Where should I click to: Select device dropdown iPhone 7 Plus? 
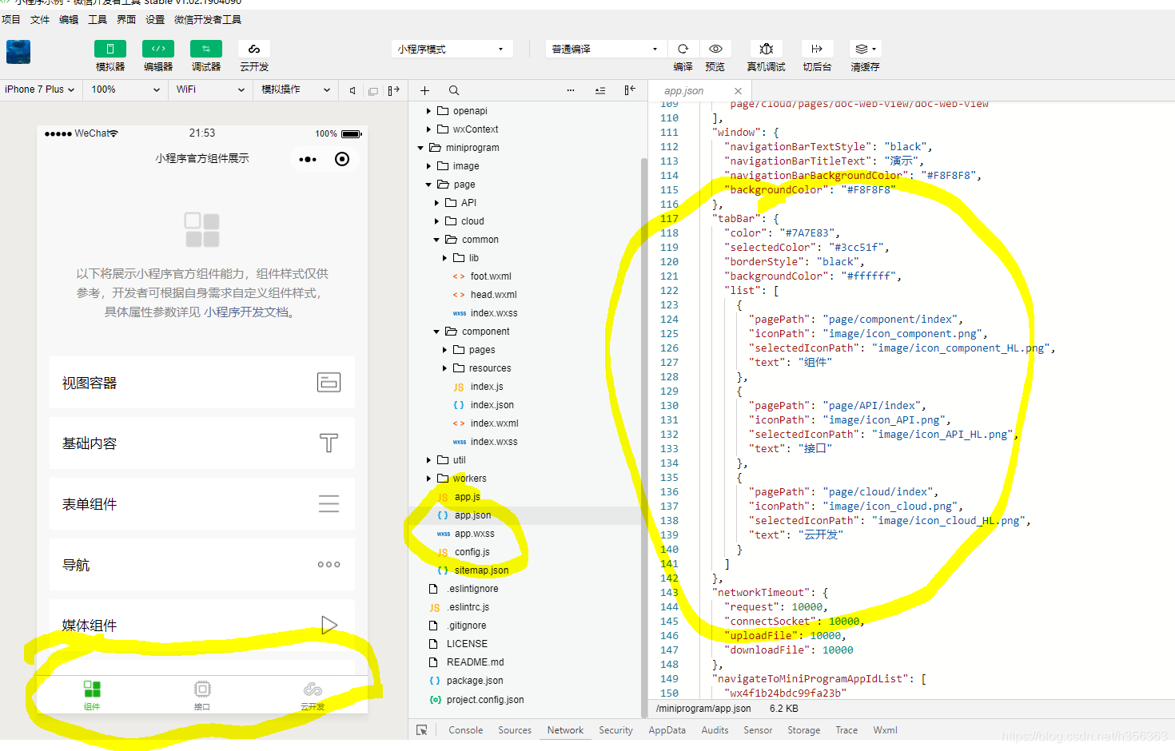point(40,89)
